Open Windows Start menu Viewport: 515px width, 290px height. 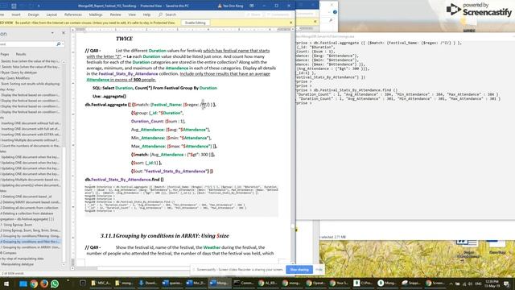(6, 283)
